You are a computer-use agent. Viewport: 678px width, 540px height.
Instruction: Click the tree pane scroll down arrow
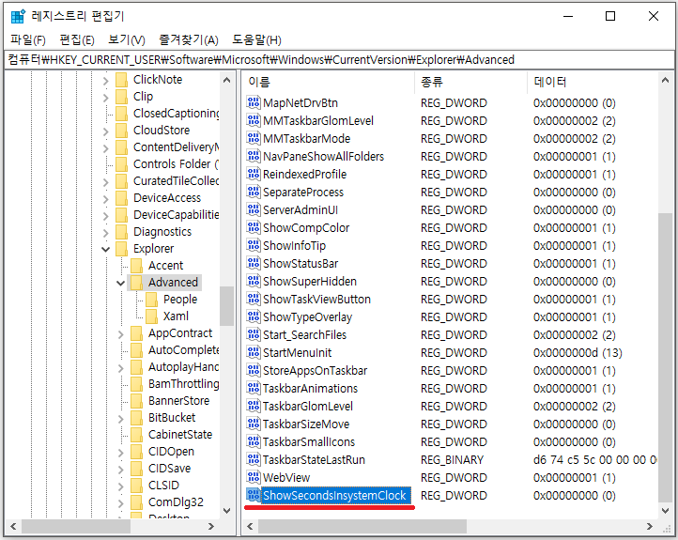pyautogui.click(x=226, y=510)
